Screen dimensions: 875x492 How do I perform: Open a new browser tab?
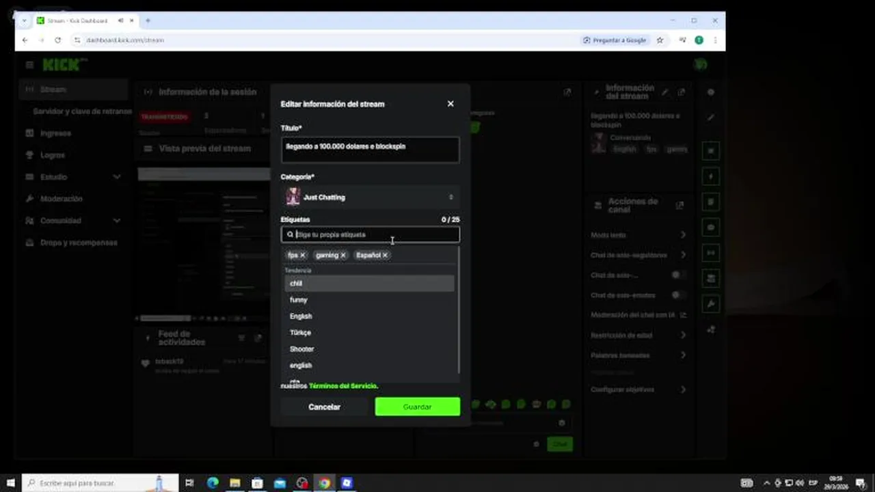click(x=148, y=20)
